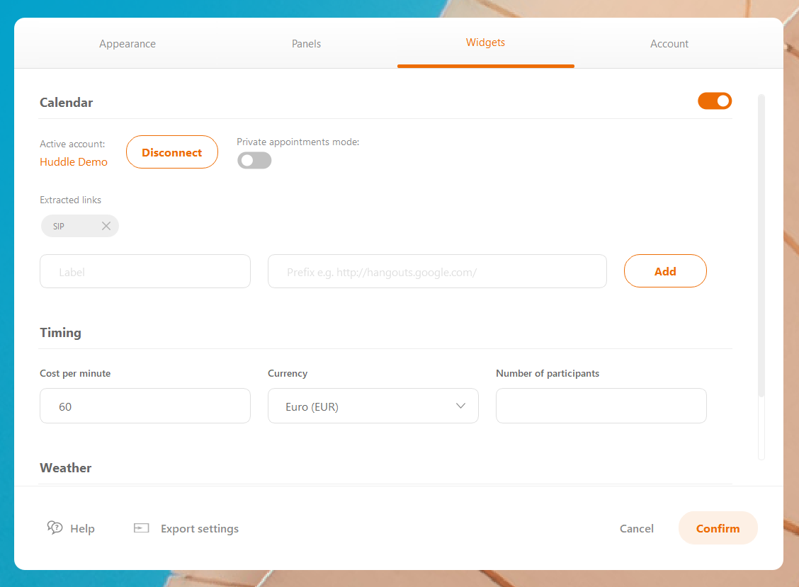Disable the Calendar widget toggle

click(x=715, y=101)
